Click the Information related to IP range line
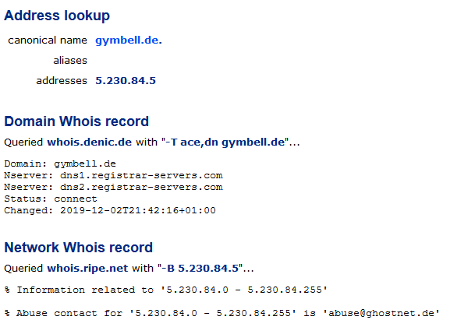 point(166,290)
